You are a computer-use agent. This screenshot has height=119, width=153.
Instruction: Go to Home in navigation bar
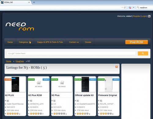(10, 42)
